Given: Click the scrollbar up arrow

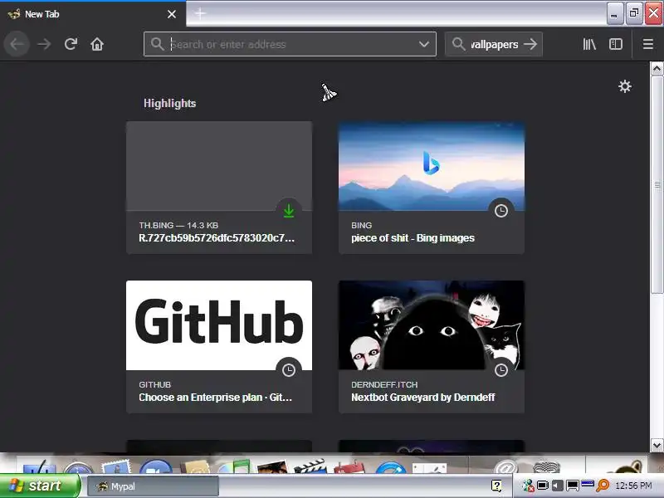Looking at the screenshot, I should pos(657,69).
